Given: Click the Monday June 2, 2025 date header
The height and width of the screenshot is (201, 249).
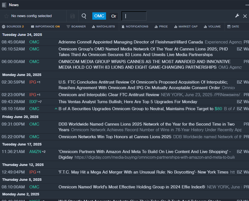Looking at the screenshot, I should point(21,194).
